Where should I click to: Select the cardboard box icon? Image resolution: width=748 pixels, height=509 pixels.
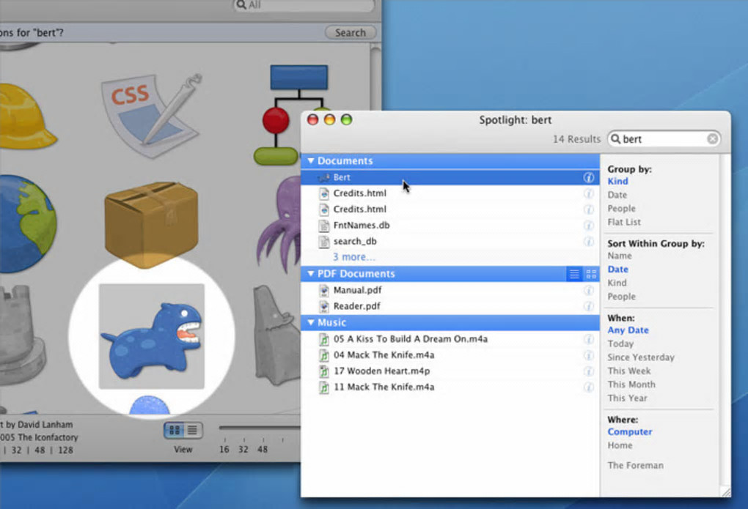151,224
